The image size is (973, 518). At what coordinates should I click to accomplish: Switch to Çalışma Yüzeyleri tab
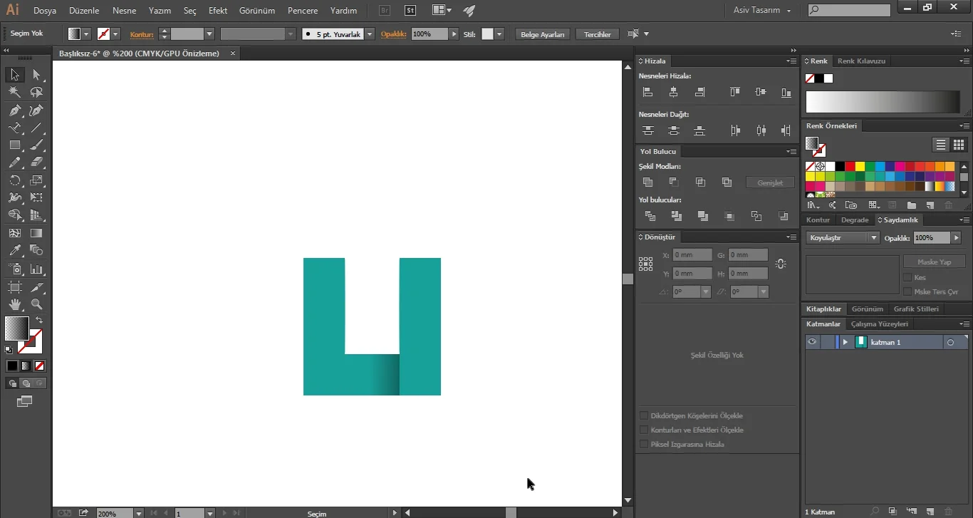[x=880, y=324]
